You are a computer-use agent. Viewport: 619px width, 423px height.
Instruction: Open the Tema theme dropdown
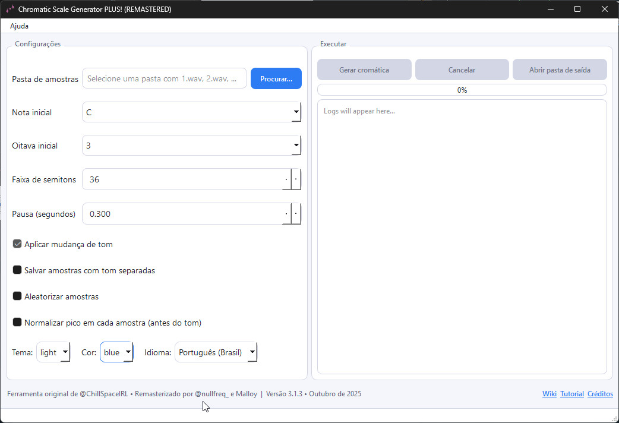(53, 352)
